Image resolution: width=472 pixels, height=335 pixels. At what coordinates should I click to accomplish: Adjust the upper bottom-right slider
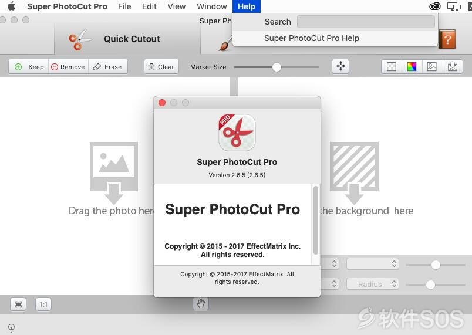(436, 265)
